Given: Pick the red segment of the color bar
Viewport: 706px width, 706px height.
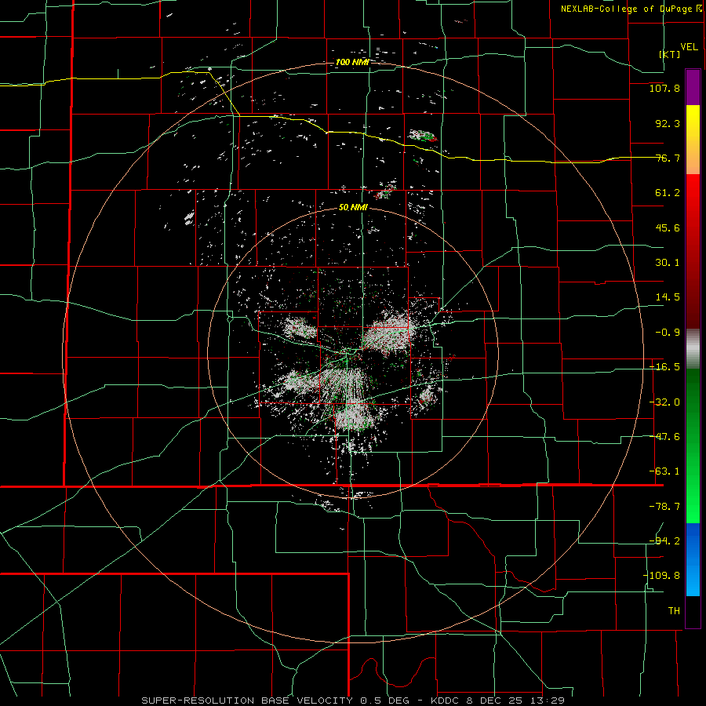Looking at the screenshot, I should click(693, 251).
